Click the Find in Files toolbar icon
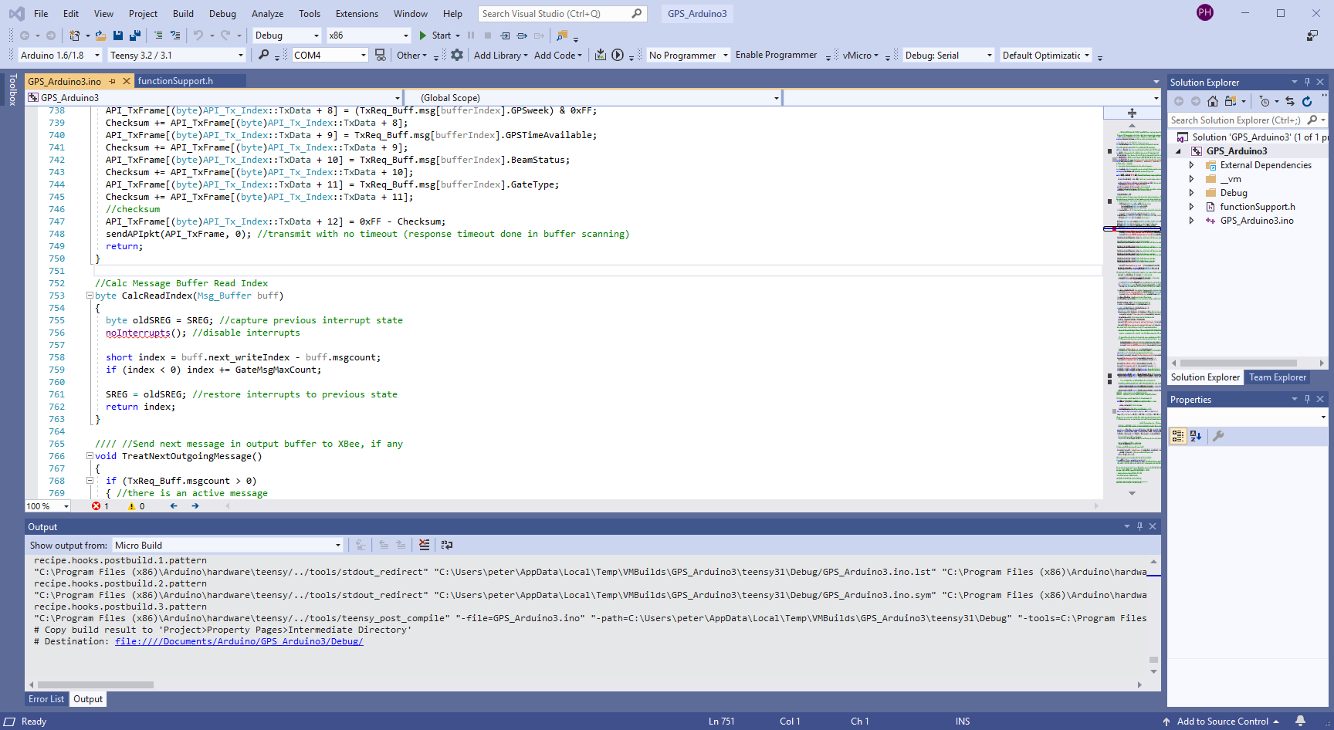This screenshot has width=1334, height=730. pos(562,35)
